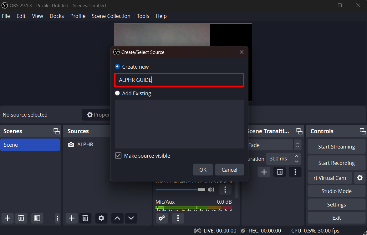Remove scene transition with trash icon
Viewport: 367px width, 235px height.
pos(280,172)
